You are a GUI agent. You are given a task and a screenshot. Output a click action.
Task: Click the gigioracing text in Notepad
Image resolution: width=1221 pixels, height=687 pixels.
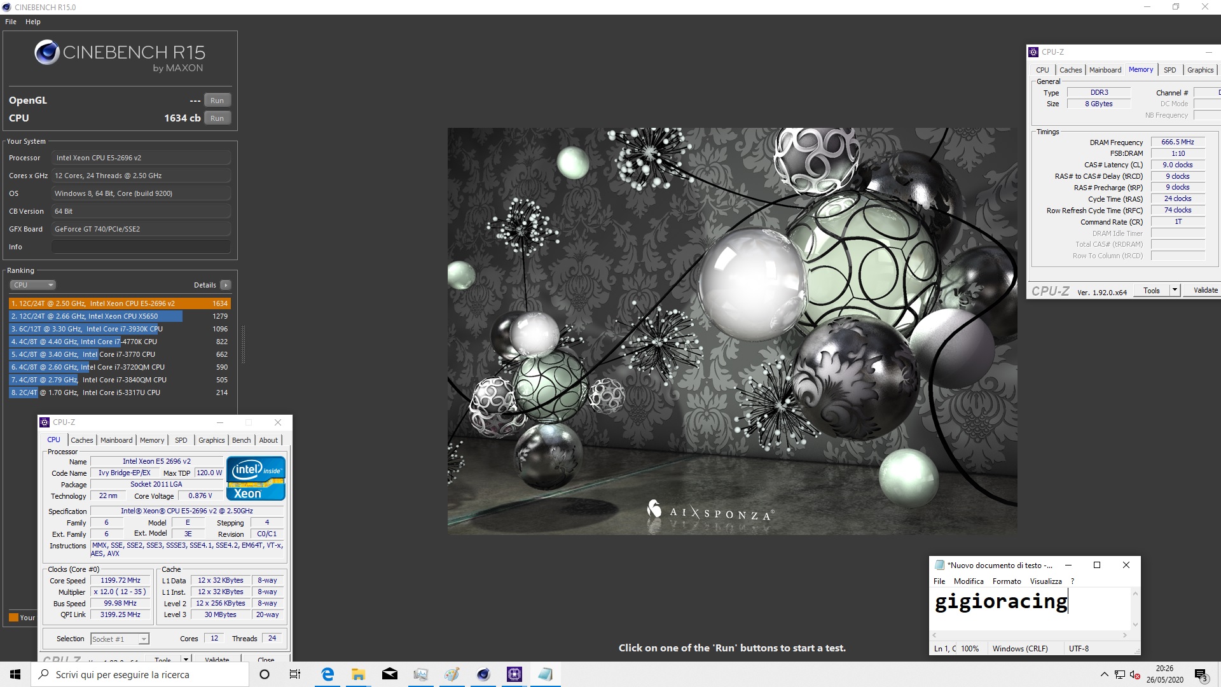point(1001,602)
